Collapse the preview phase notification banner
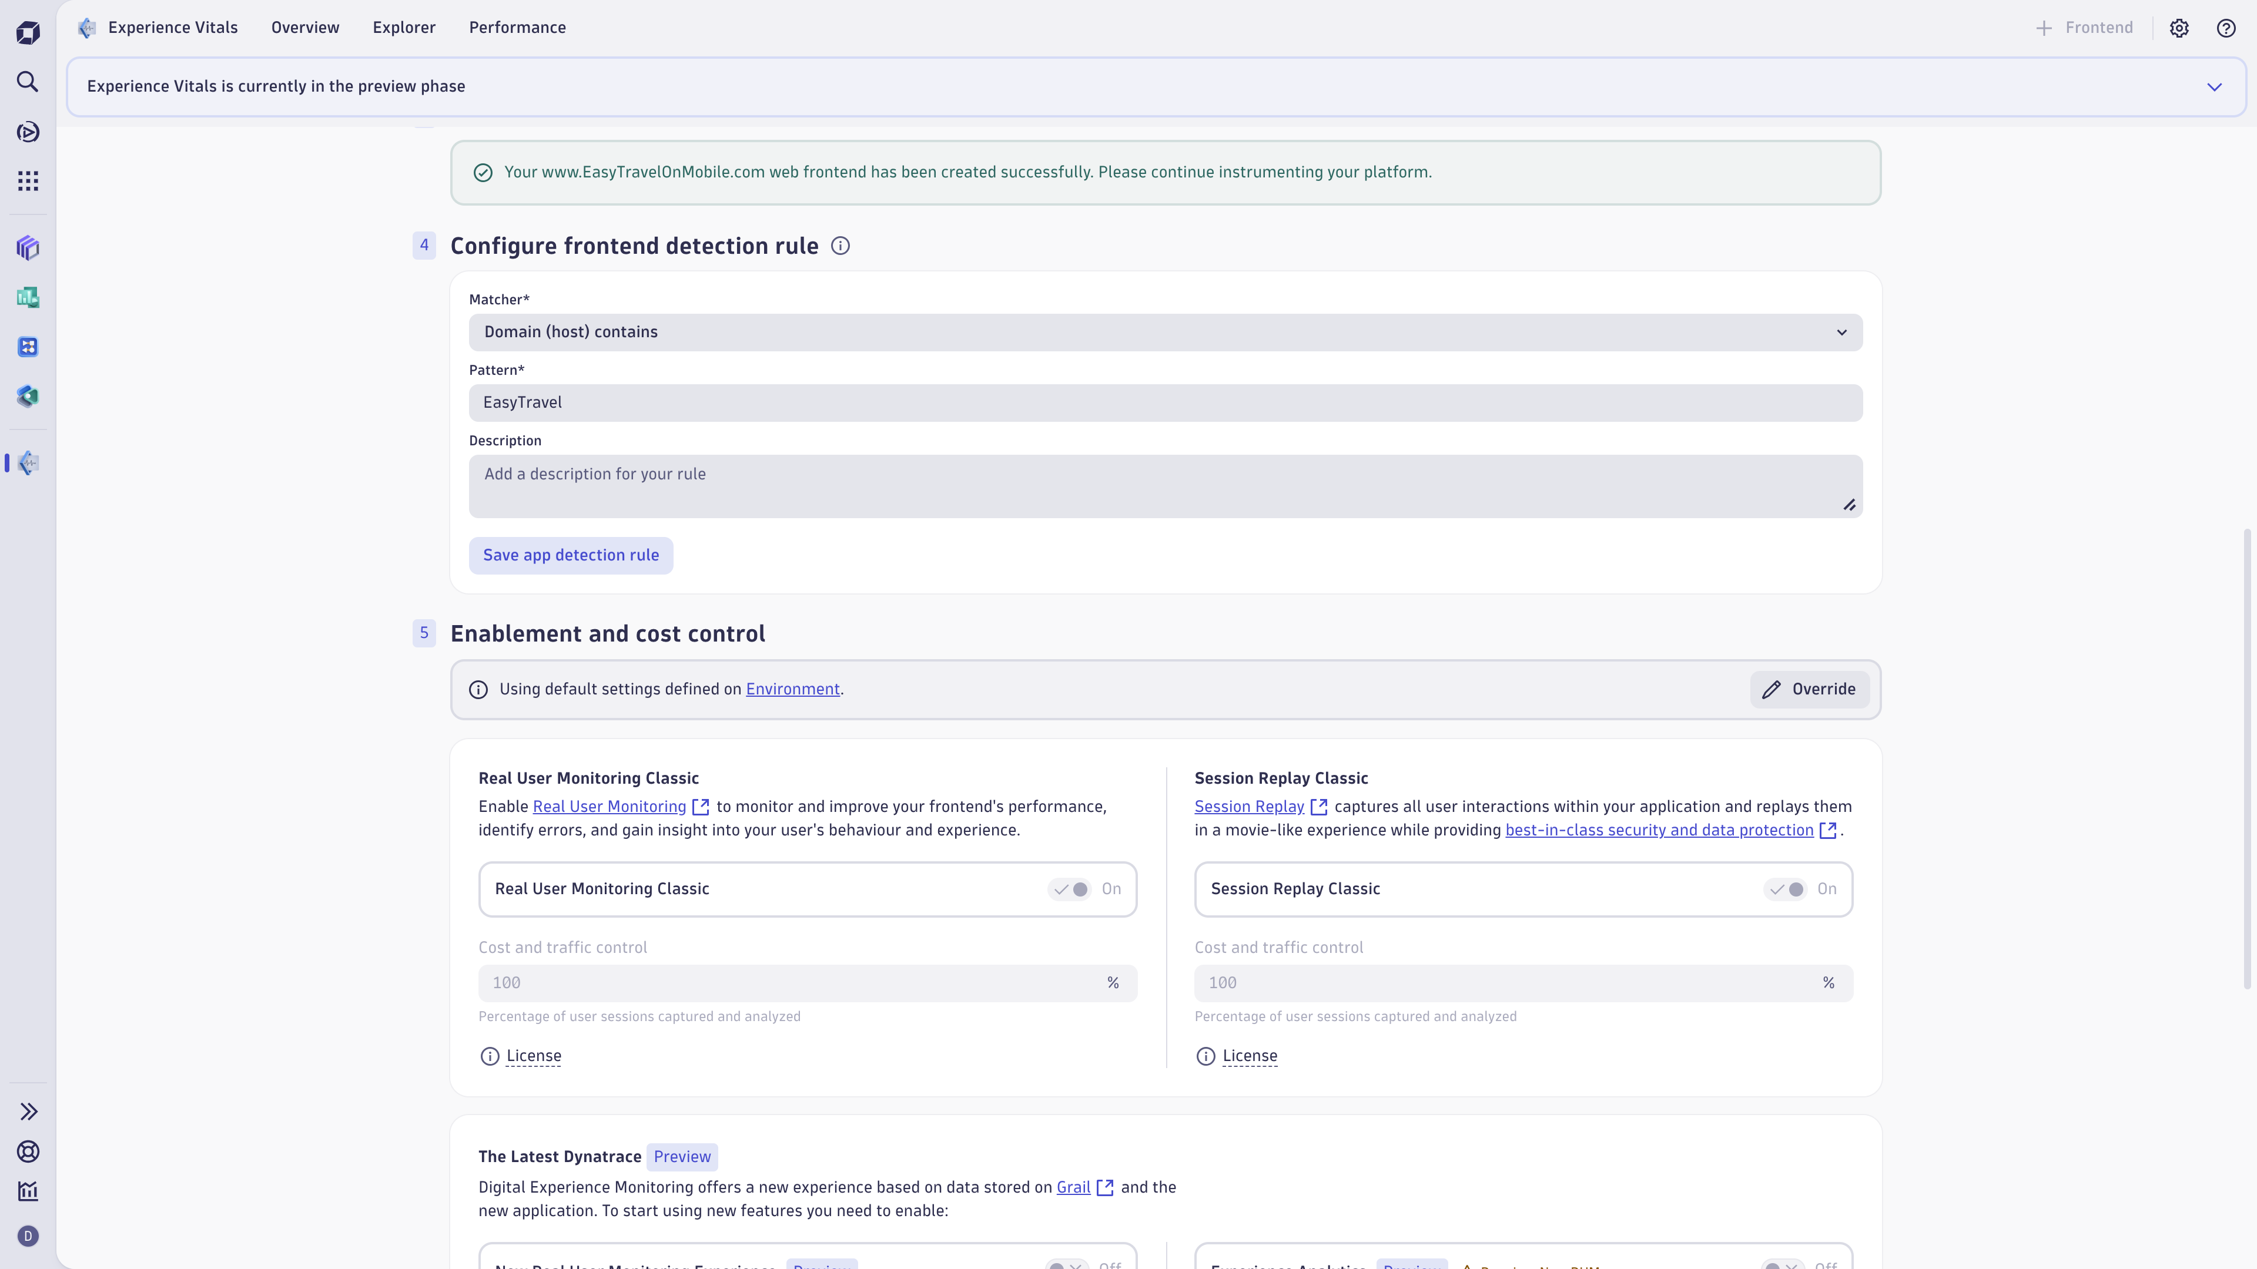This screenshot has width=2257, height=1269. [2215, 86]
